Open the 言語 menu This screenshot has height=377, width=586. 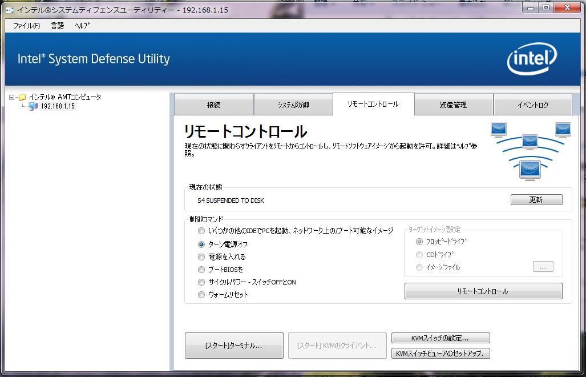(57, 26)
